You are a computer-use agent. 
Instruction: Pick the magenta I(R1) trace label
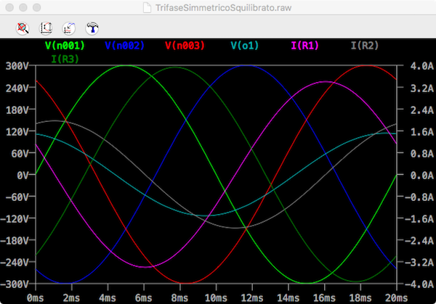pyautogui.click(x=305, y=46)
